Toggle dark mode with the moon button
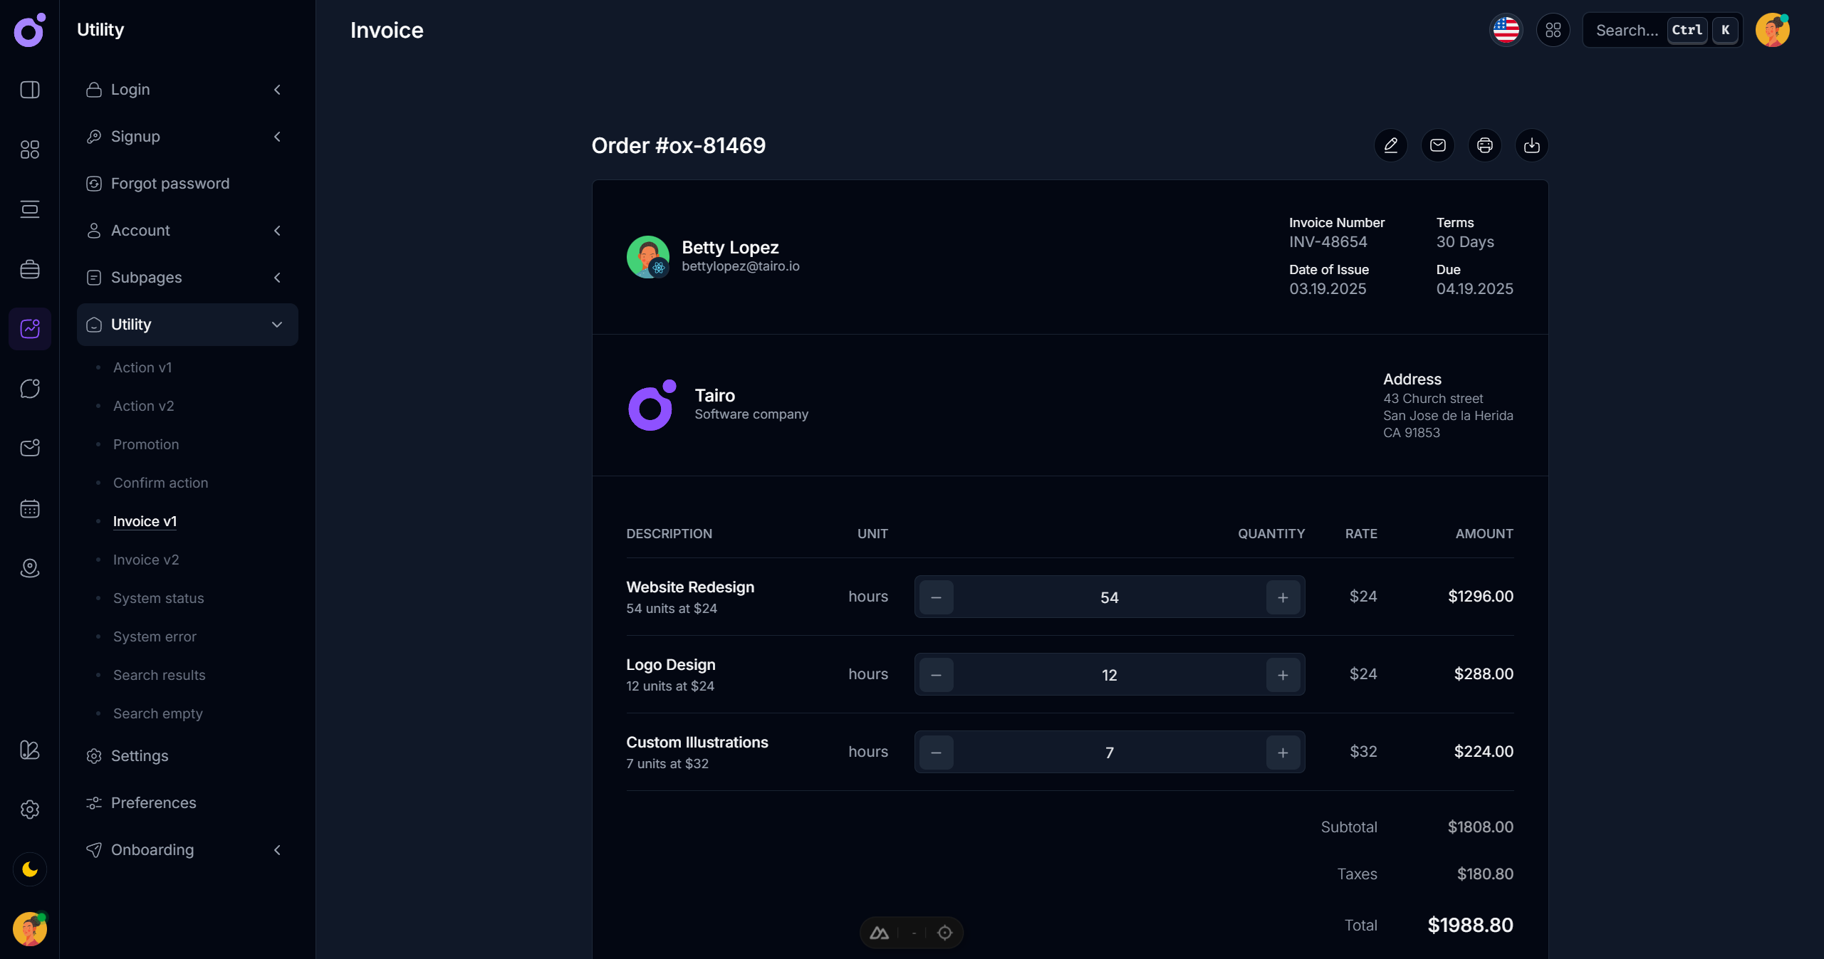 pos(30,869)
